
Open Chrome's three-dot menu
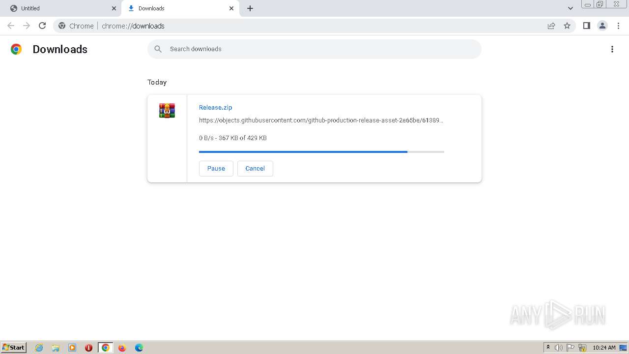pos(618,26)
